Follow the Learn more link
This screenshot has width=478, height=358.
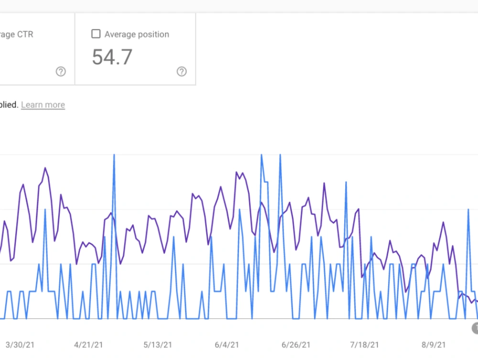(x=43, y=105)
